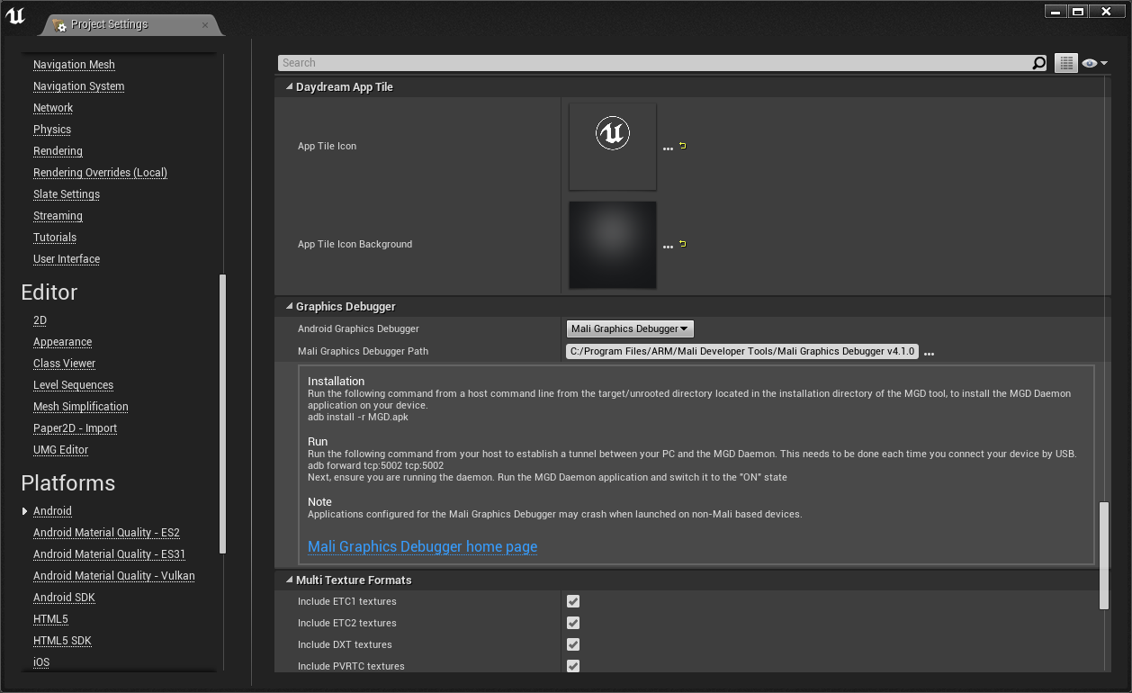This screenshot has width=1132, height=693.
Task: Click the sections list icon beside search bar
Action: [x=1065, y=62]
